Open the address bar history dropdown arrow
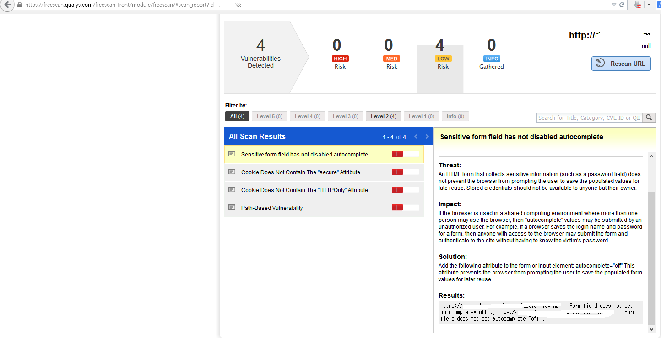The height and width of the screenshot is (338, 661). (614, 5)
